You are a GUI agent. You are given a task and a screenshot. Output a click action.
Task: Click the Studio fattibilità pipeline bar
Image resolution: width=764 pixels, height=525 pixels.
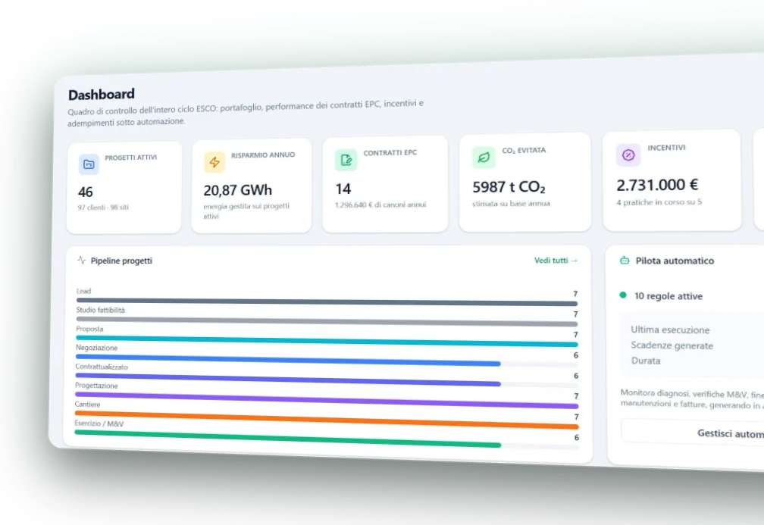tap(327, 322)
